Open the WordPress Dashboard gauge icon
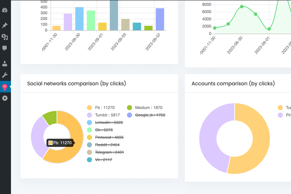Screen dimensions: 291x194 5,10
